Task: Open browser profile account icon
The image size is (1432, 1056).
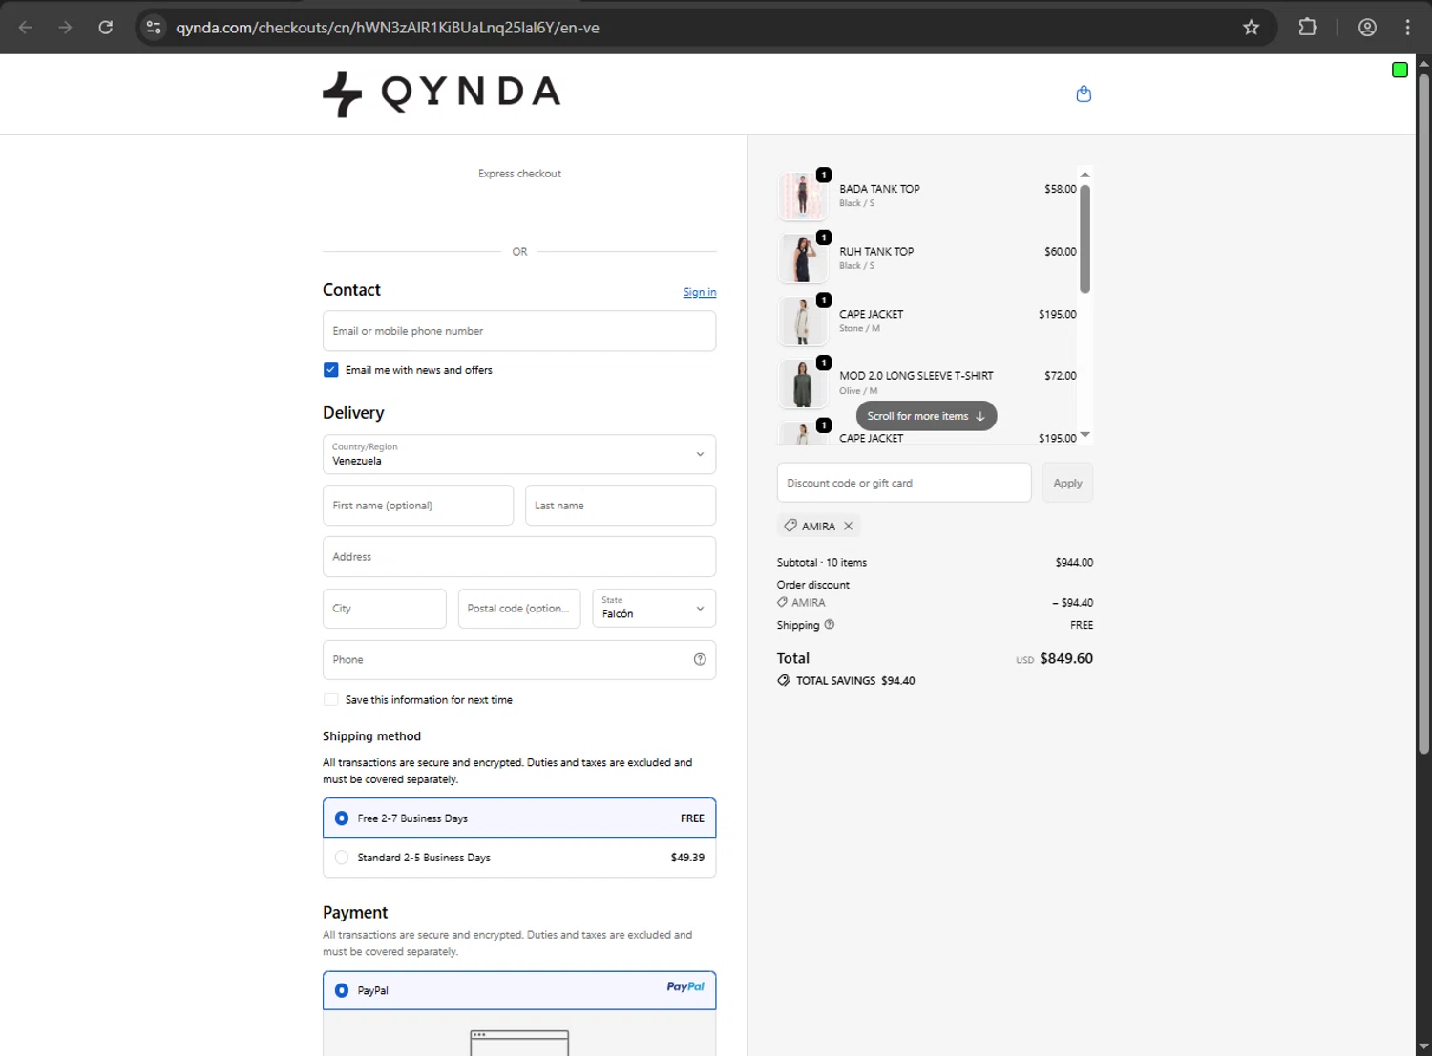Action: coord(1367,28)
